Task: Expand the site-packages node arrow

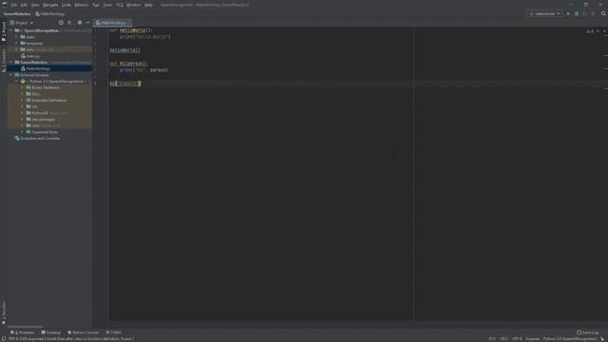Action: click(x=23, y=120)
